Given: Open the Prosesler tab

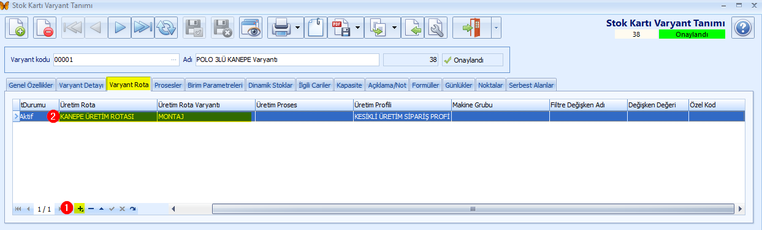Looking at the screenshot, I should [x=168, y=85].
